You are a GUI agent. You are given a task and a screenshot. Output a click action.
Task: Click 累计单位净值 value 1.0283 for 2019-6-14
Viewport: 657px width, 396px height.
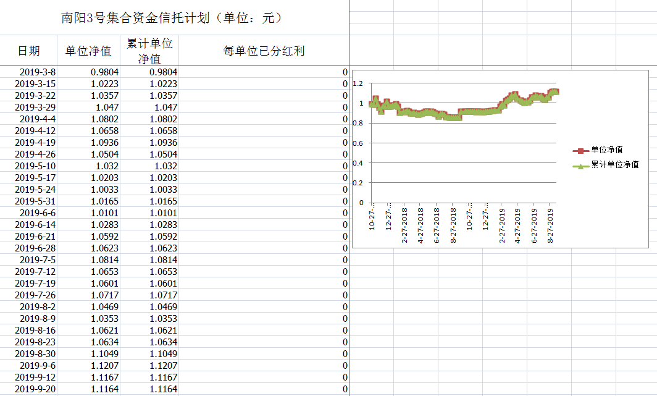pyautogui.click(x=149, y=225)
